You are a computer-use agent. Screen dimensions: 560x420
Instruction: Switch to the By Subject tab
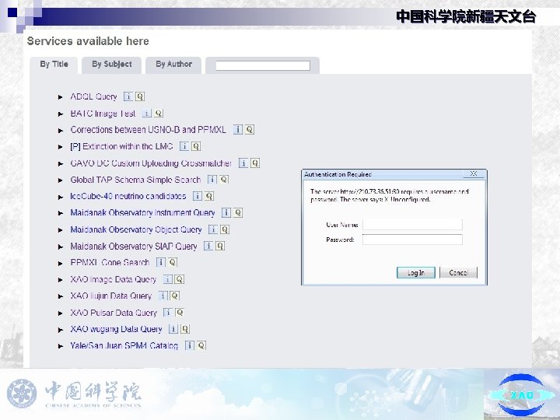pos(112,65)
